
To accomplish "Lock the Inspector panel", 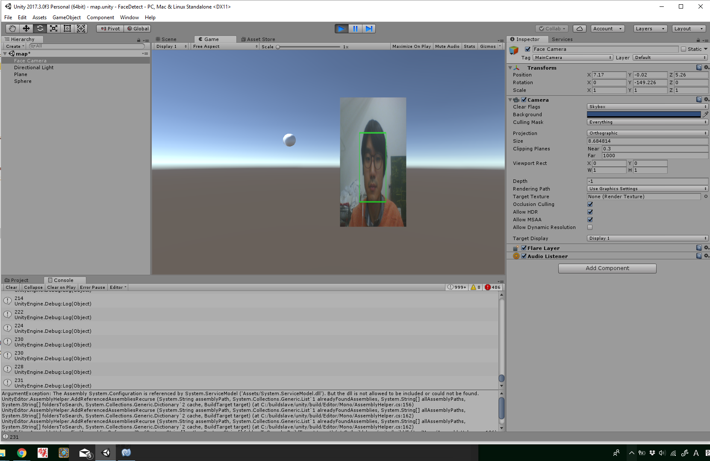I will click(x=698, y=40).
